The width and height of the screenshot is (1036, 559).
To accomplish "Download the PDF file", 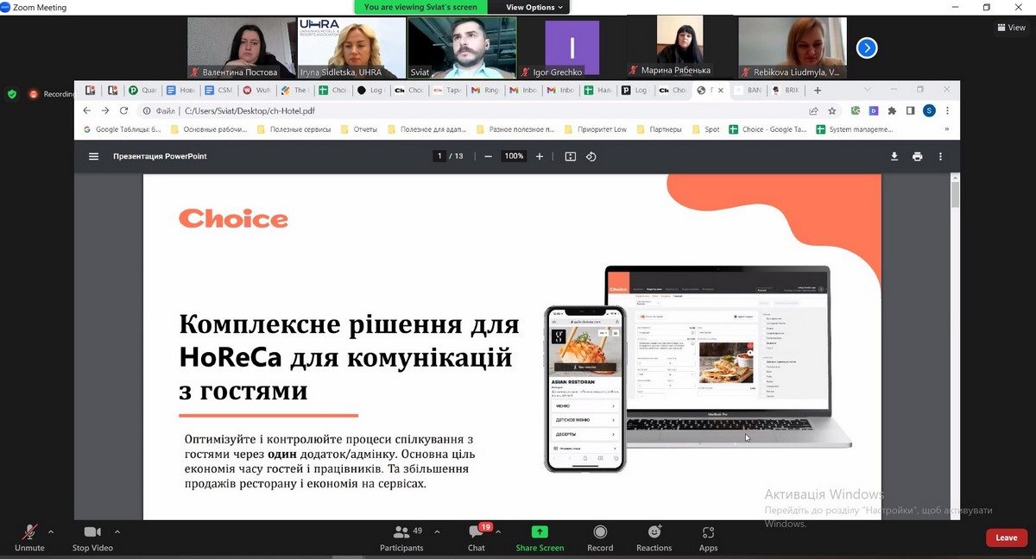I will (x=894, y=156).
